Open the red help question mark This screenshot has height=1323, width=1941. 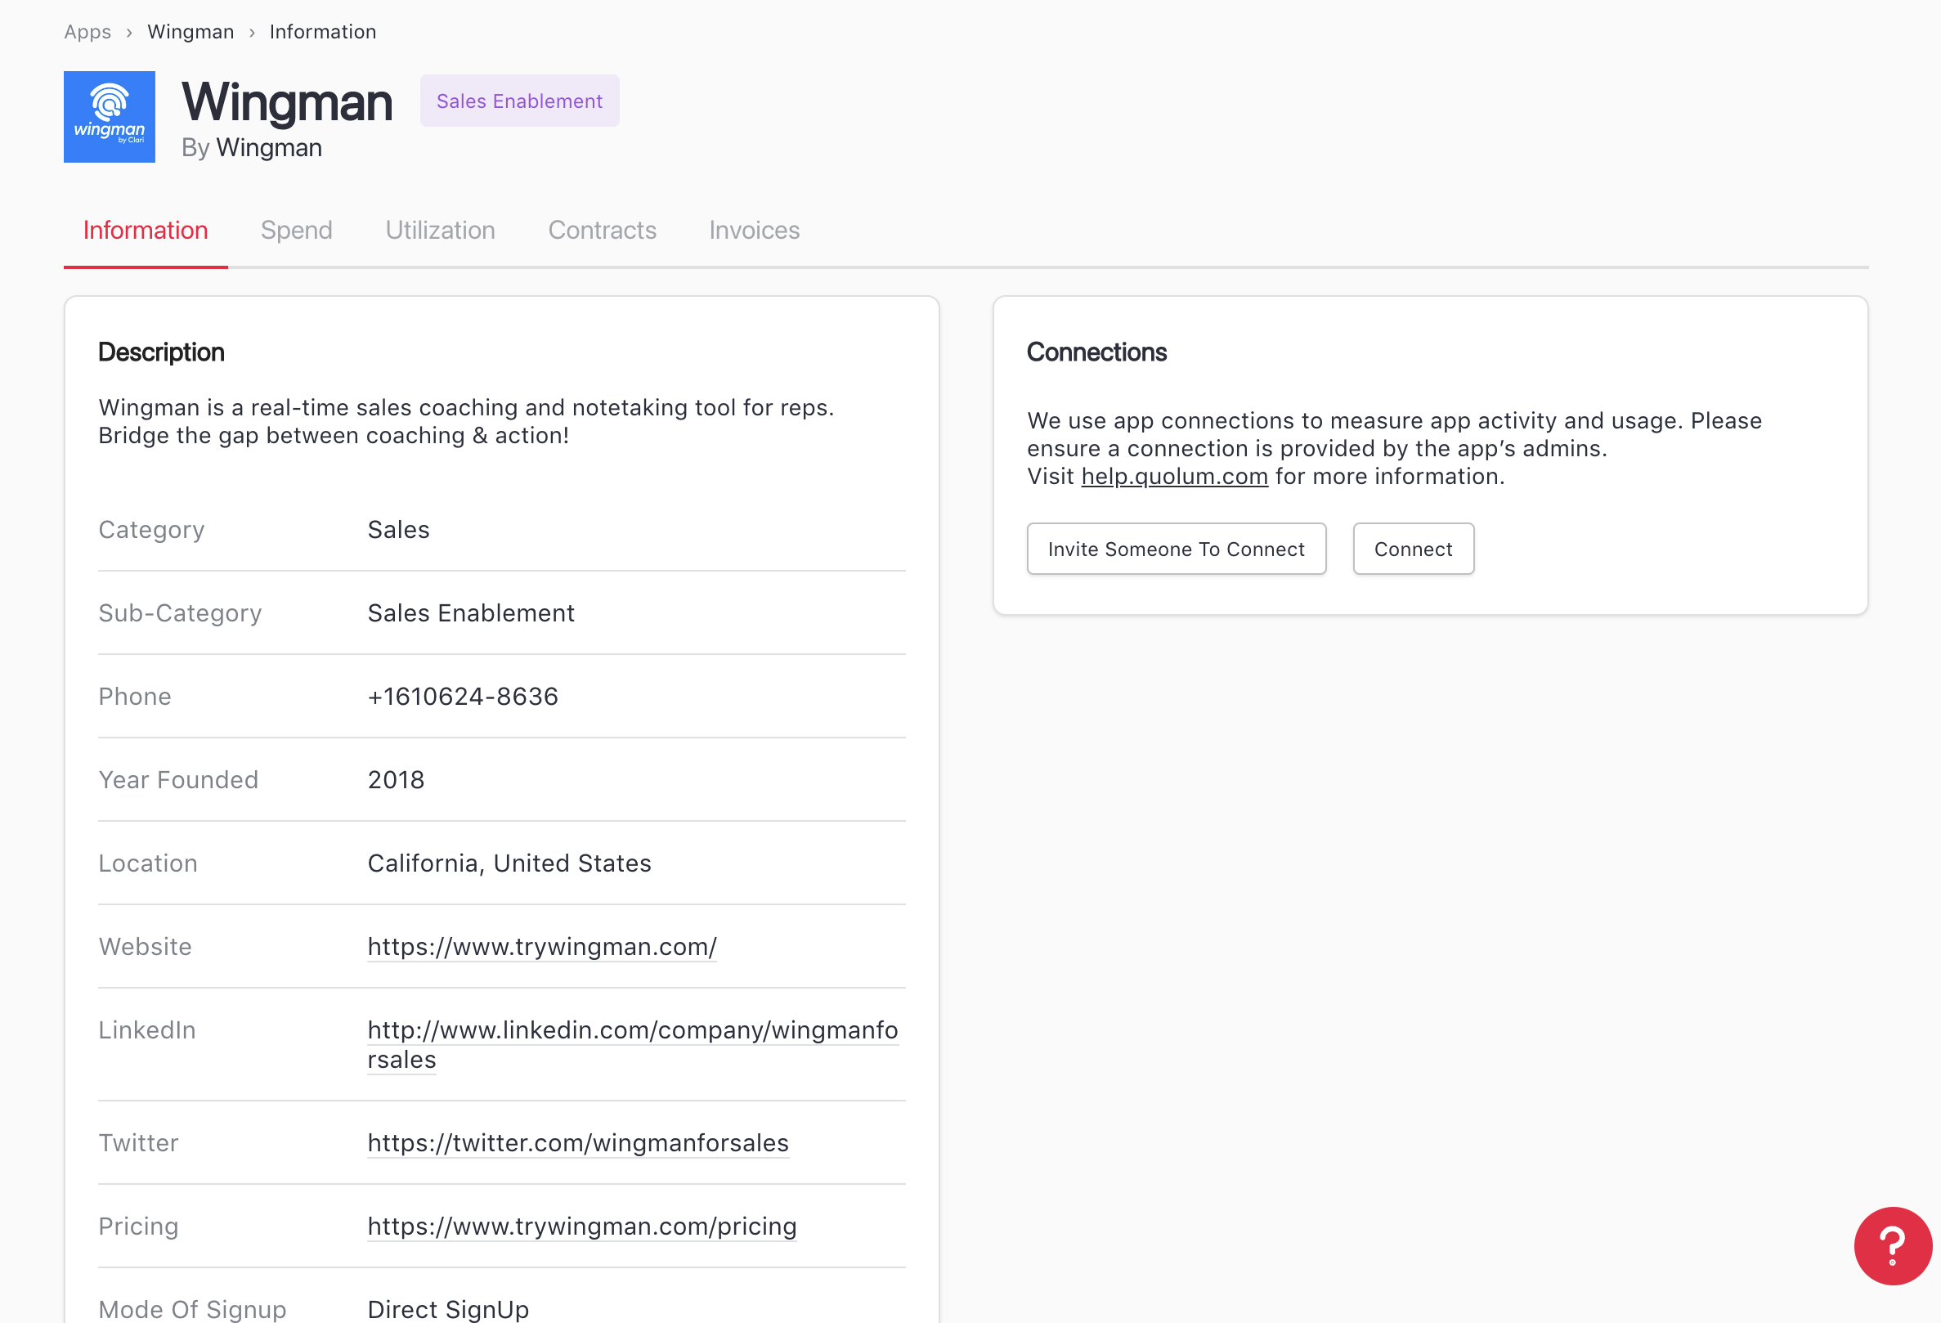(x=1892, y=1245)
